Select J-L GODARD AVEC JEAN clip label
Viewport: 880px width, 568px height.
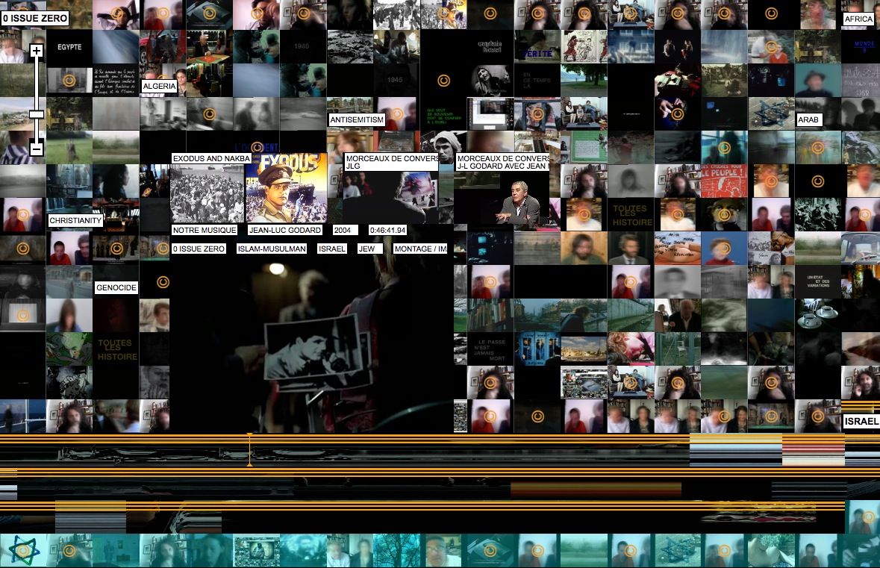tap(502, 162)
